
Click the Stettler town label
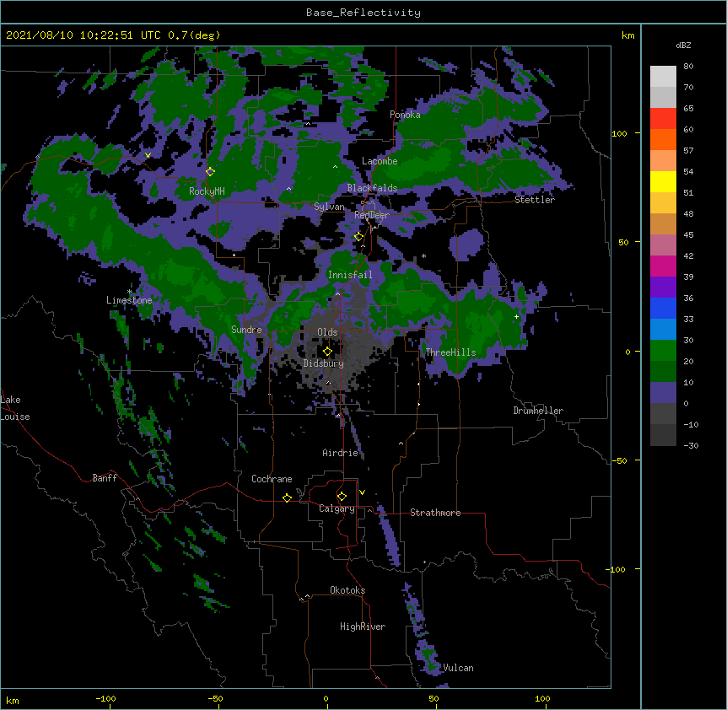(x=535, y=200)
